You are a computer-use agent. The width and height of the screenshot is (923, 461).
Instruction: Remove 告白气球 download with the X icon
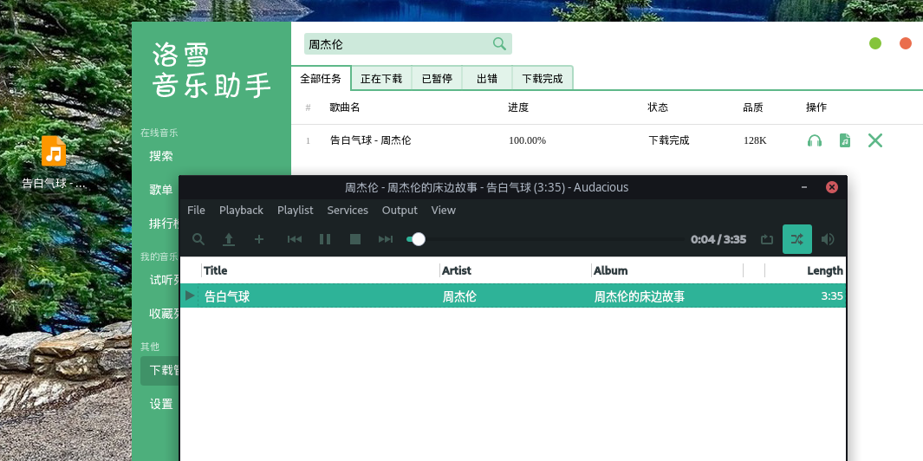(x=875, y=140)
